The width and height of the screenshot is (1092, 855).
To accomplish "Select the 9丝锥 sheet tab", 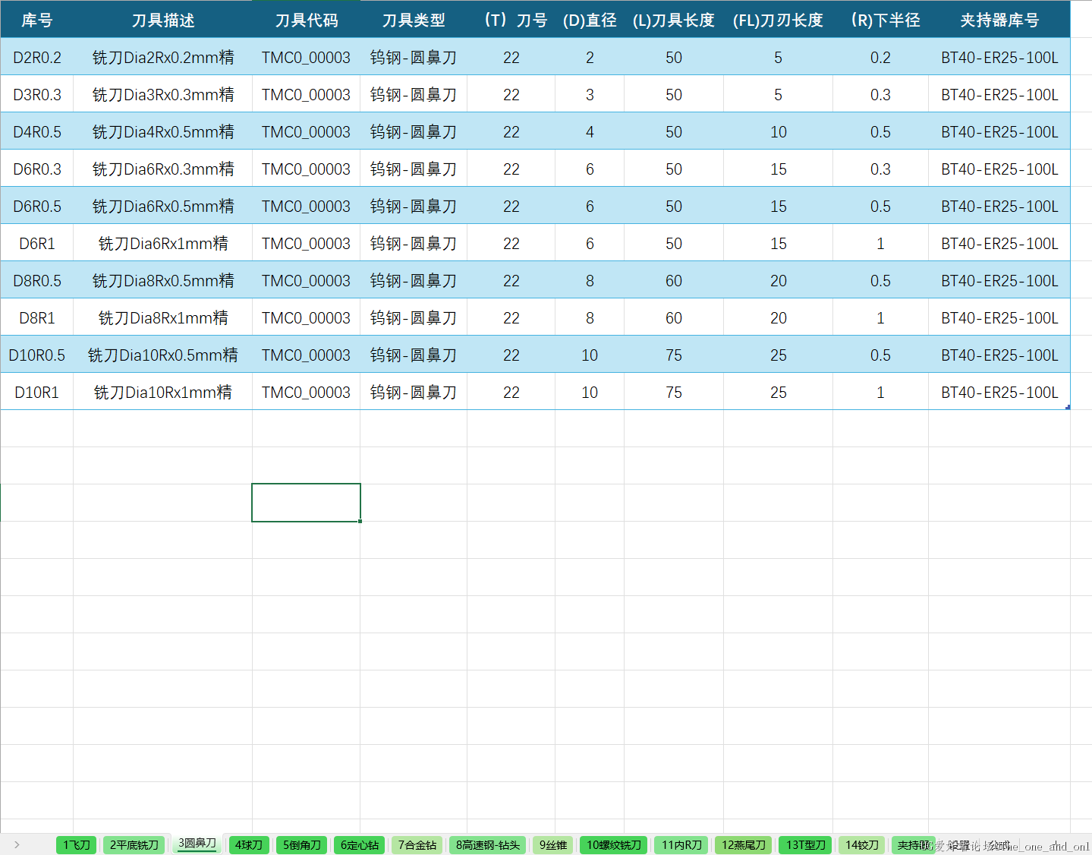I will 553,844.
